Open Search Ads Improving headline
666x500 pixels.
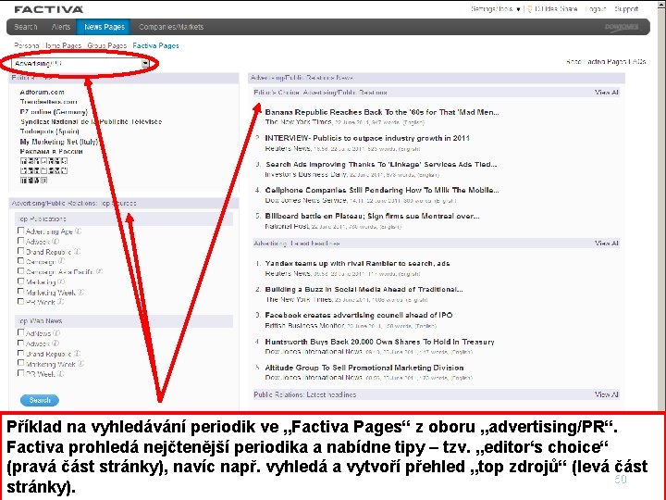point(381,164)
